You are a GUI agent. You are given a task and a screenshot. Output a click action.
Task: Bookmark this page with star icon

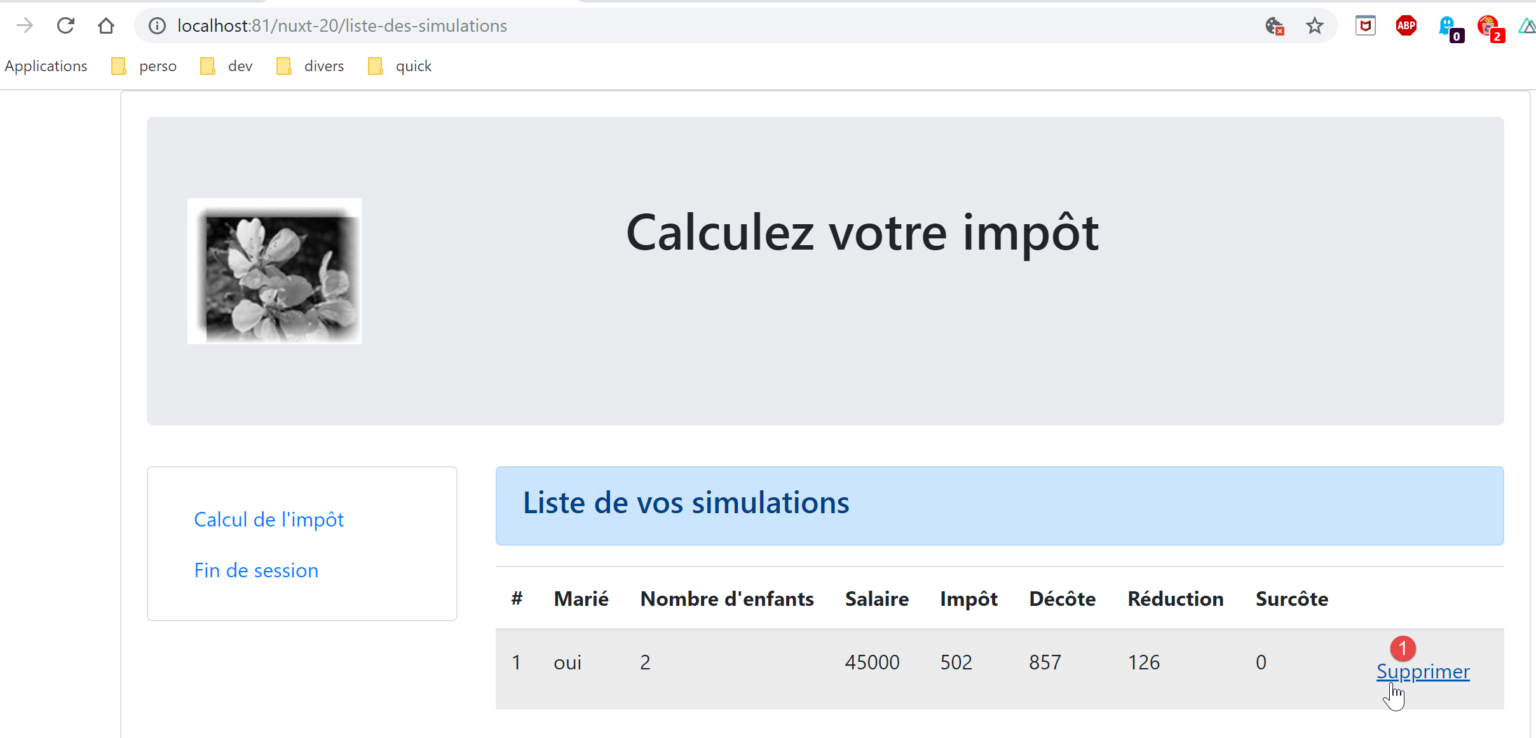pos(1314,25)
